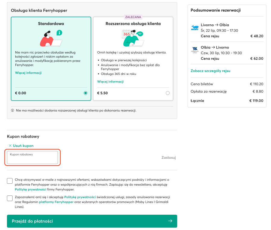Viewport: 271px width, 230px height.
Task: Click the Moby Lines operator logo
Action: click(x=195, y=28)
